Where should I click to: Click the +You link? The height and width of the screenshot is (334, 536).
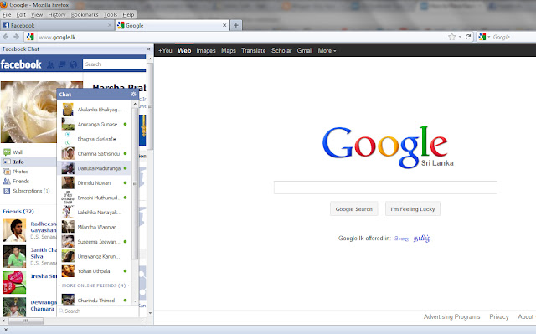pos(165,50)
